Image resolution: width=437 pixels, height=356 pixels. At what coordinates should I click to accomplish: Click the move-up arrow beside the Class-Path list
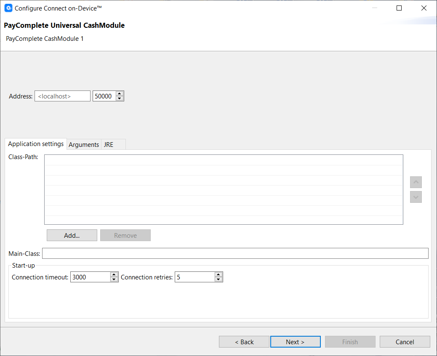tap(416, 182)
